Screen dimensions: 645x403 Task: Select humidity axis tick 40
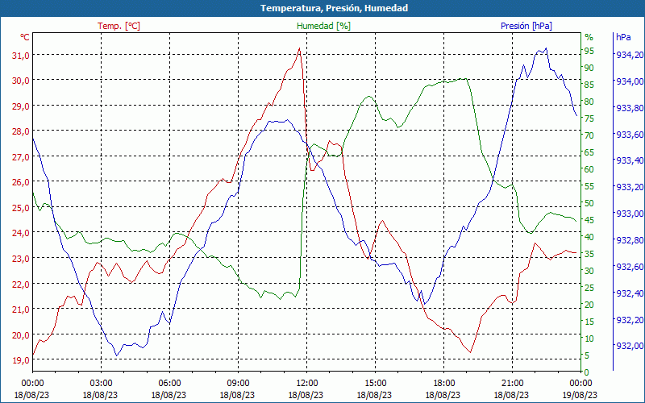[x=589, y=237]
